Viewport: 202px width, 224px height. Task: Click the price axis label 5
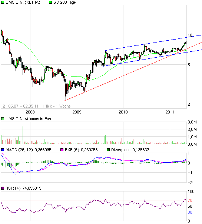[189, 65]
